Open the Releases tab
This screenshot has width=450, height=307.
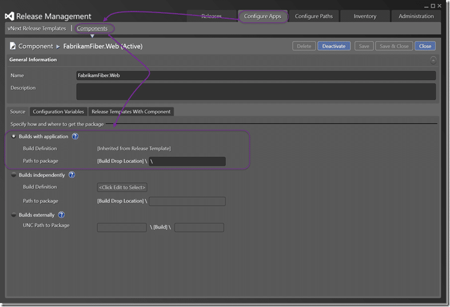tap(212, 16)
